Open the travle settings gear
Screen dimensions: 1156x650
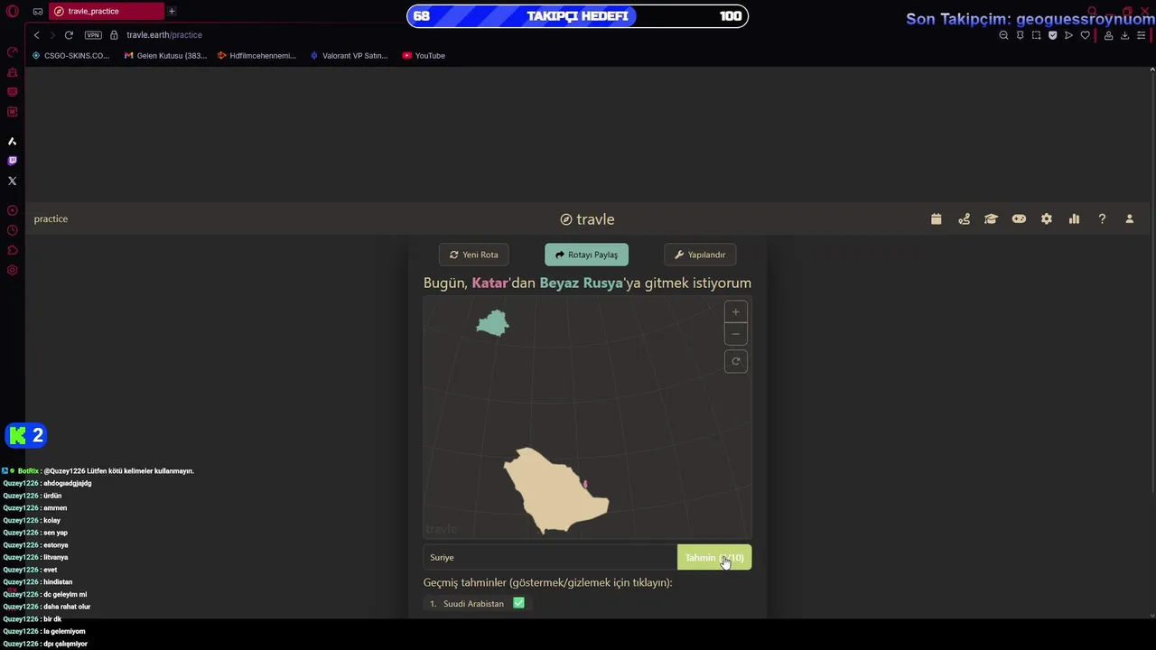(x=1047, y=219)
